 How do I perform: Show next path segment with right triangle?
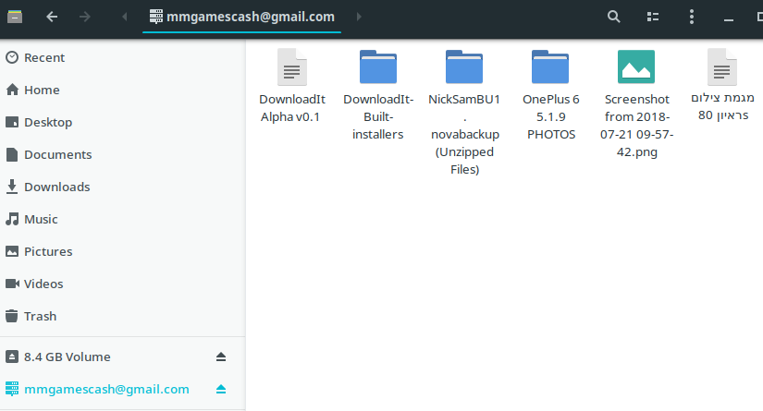[x=359, y=17]
